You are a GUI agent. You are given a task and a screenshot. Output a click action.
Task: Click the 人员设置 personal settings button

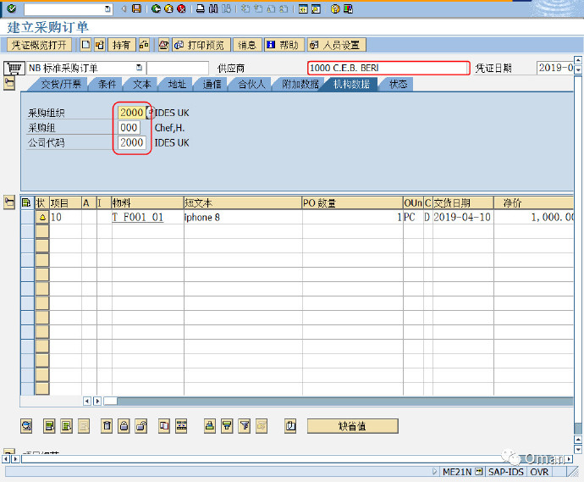pos(337,45)
